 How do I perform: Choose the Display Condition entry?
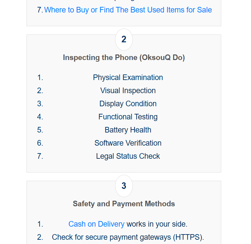128,104
